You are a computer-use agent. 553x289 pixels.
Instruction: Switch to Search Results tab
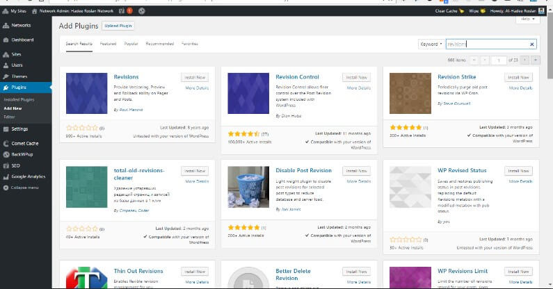pos(79,44)
